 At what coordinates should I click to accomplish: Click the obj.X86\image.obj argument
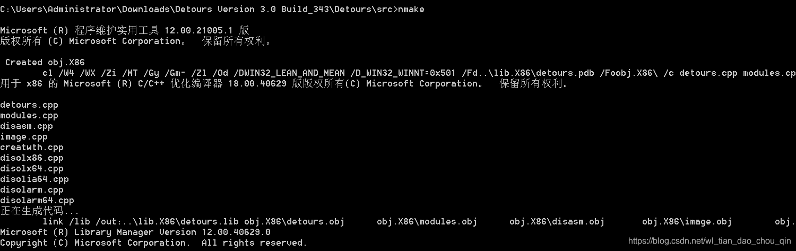[687, 222]
